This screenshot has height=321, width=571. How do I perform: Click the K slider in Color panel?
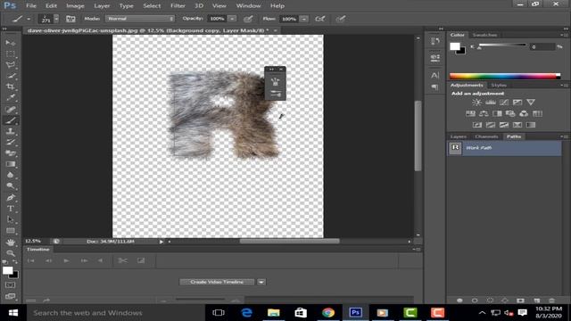pos(502,45)
